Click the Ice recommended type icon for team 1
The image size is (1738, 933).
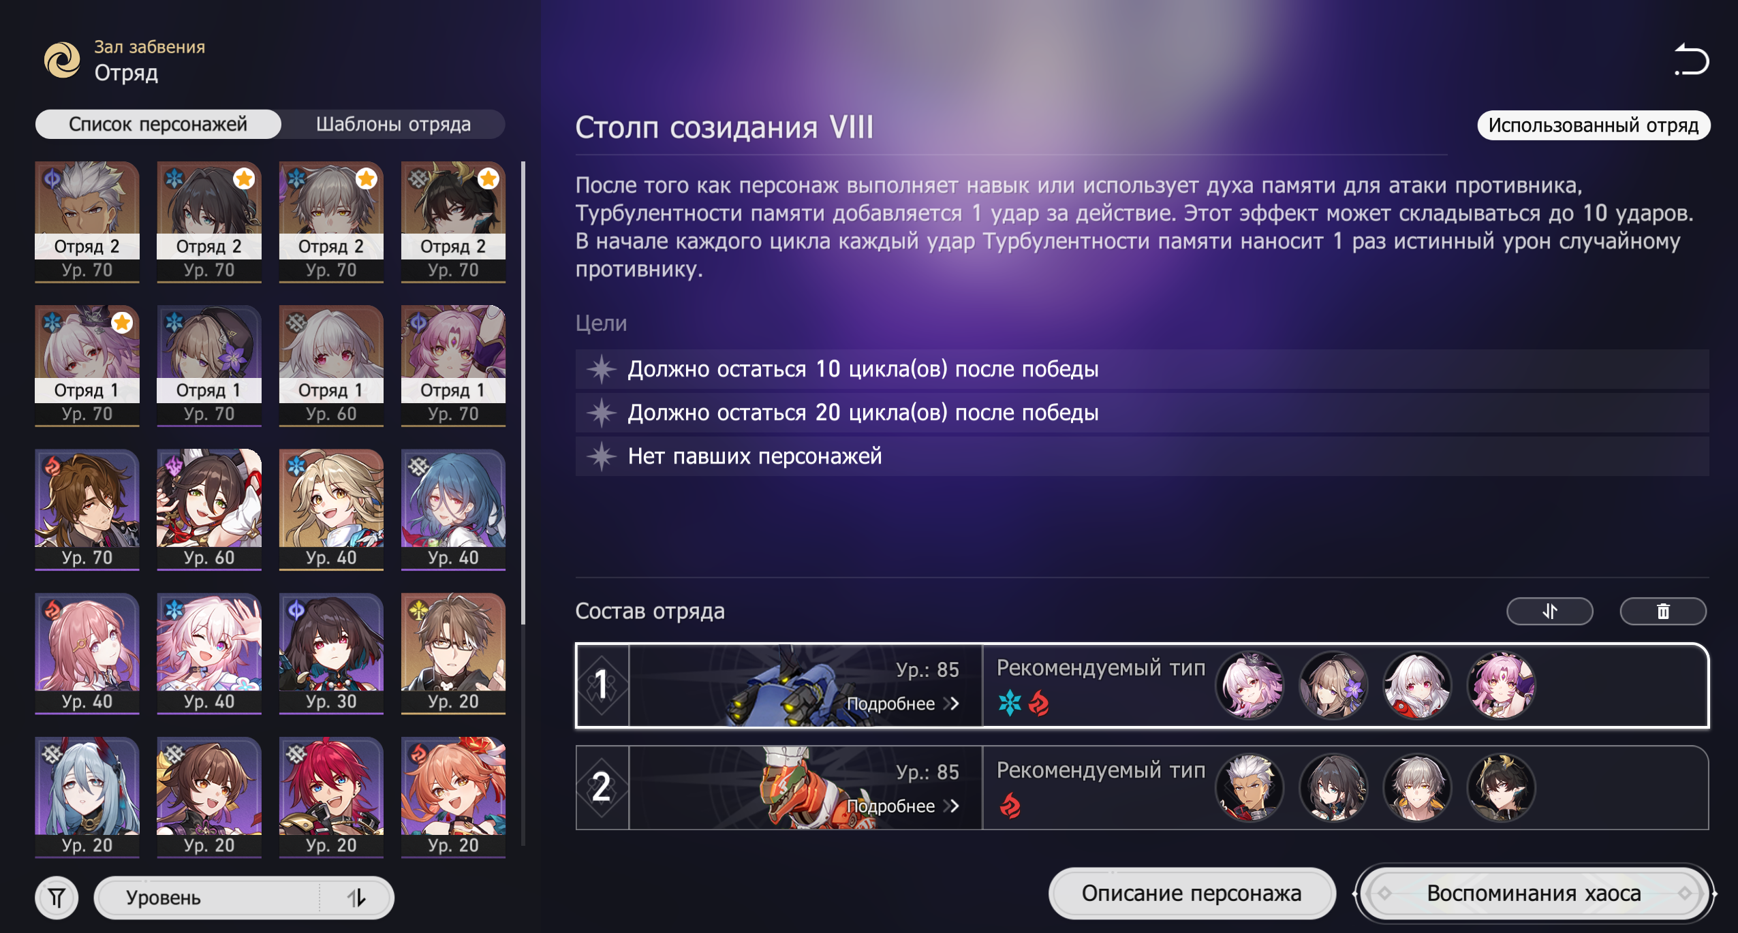tap(1009, 703)
